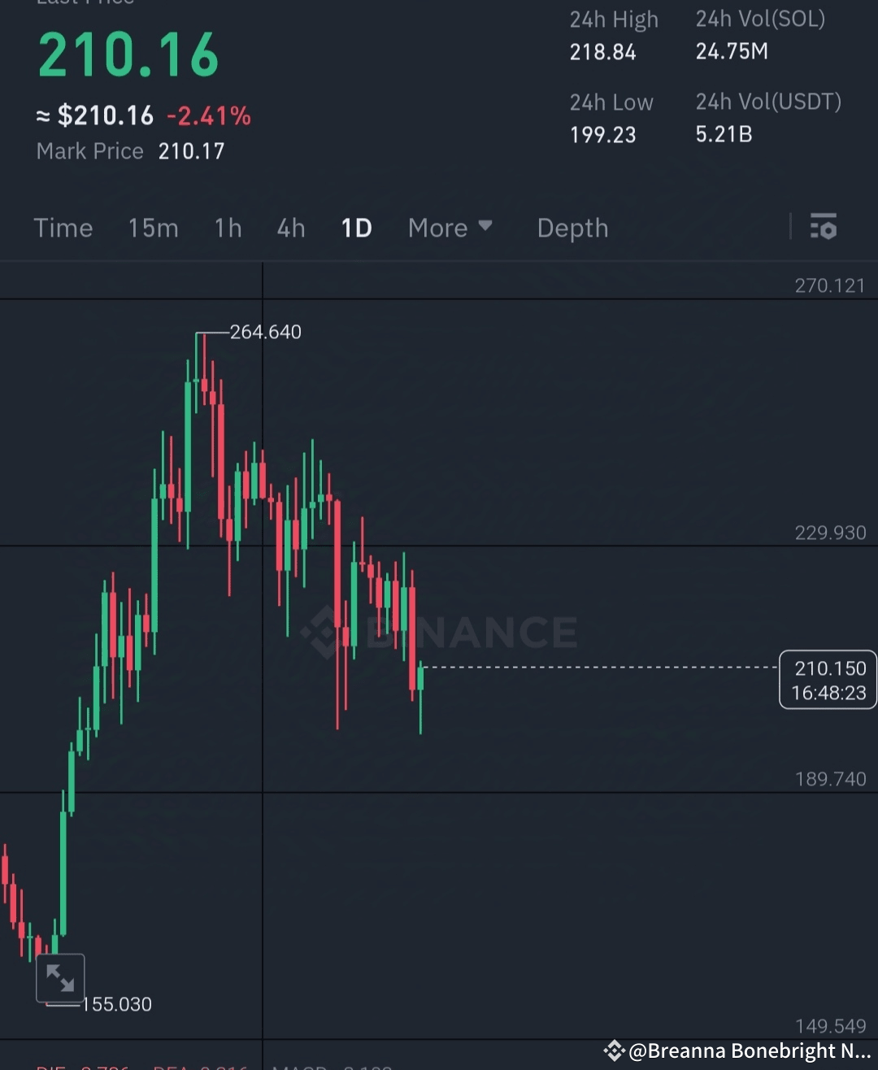878x1070 pixels.
Task: Expand the More intervals dropdown
Action: 450,228
